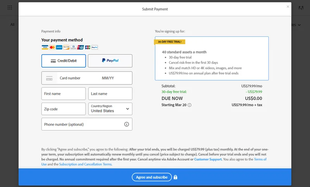This screenshot has width=310, height=187.
Task: Click Agree and subscribe button
Action: pos(152,177)
